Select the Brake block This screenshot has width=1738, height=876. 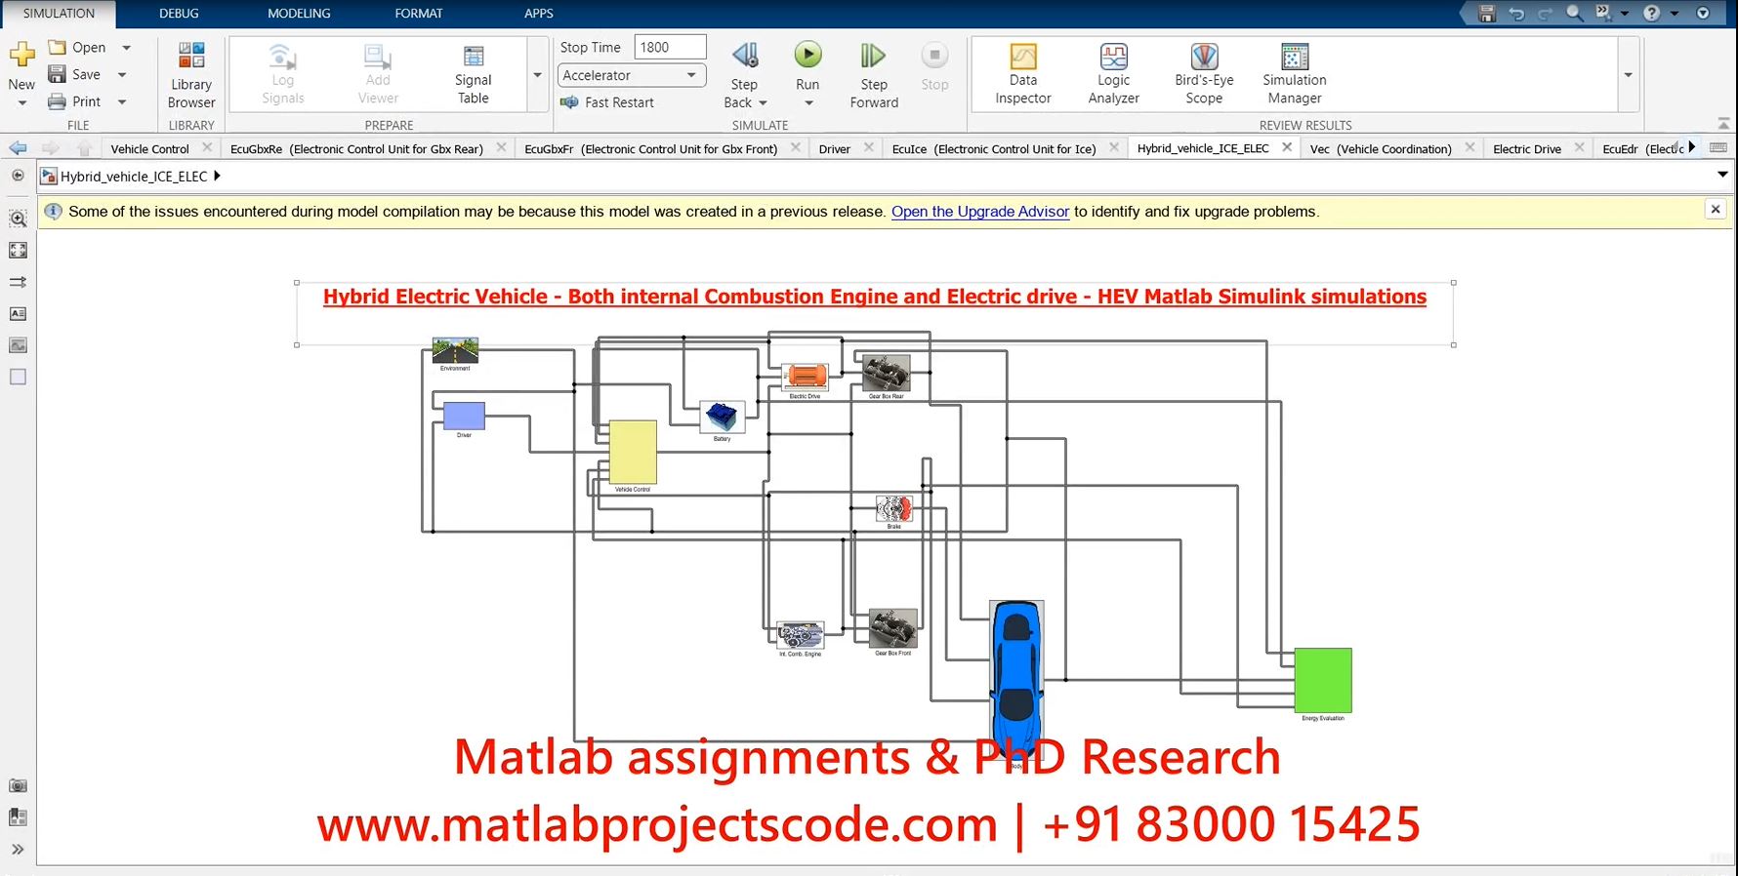pos(893,508)
